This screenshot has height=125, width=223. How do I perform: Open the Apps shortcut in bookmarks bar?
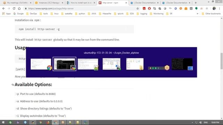tap(6, 14)
